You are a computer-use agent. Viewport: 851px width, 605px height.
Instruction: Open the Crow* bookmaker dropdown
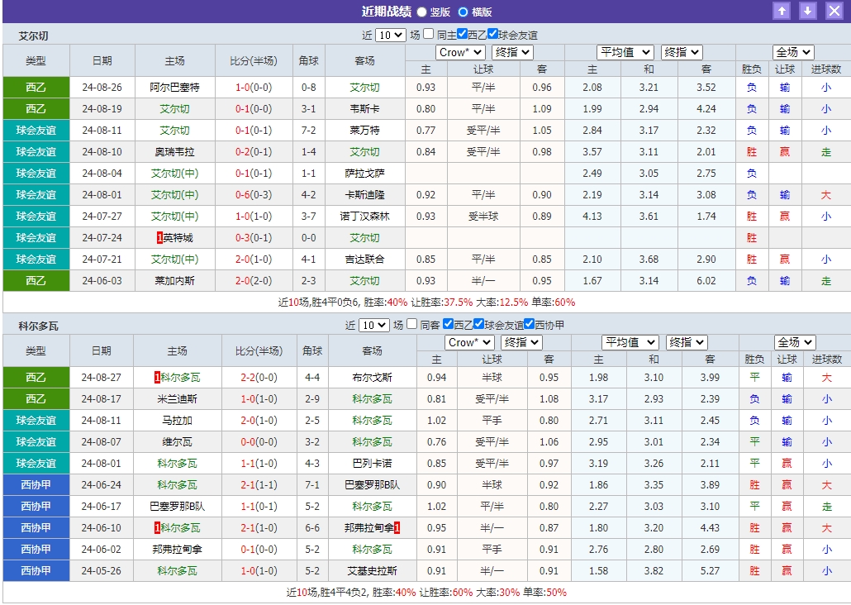(x=460, y=52)
